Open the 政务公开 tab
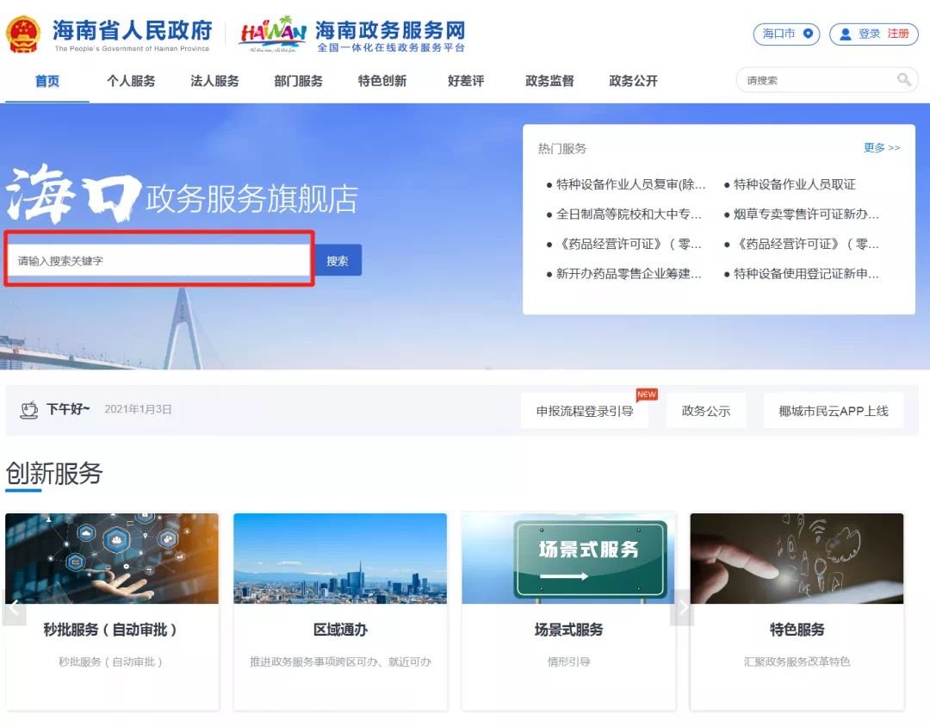 633,80
